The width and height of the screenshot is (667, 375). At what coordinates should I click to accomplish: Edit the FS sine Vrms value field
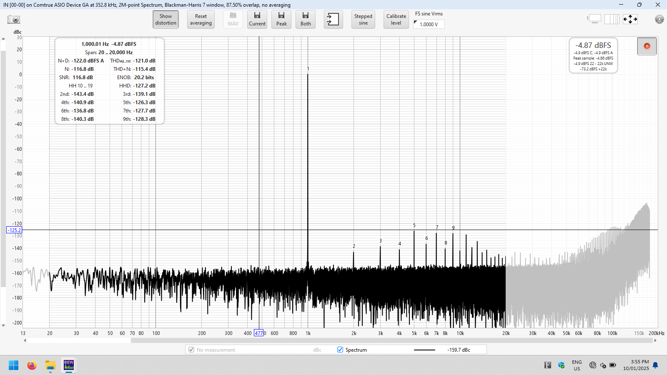click(429, 24)
